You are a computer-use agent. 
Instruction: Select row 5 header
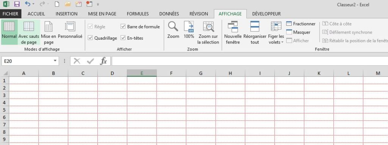point(5,110)
